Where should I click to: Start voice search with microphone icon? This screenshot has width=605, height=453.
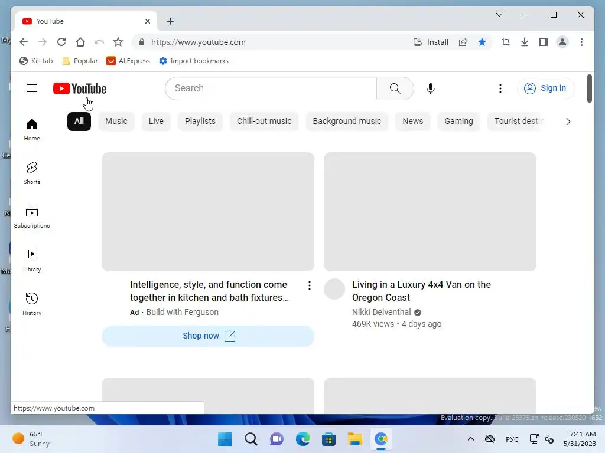pyautogui.click(x=431, y=88)
